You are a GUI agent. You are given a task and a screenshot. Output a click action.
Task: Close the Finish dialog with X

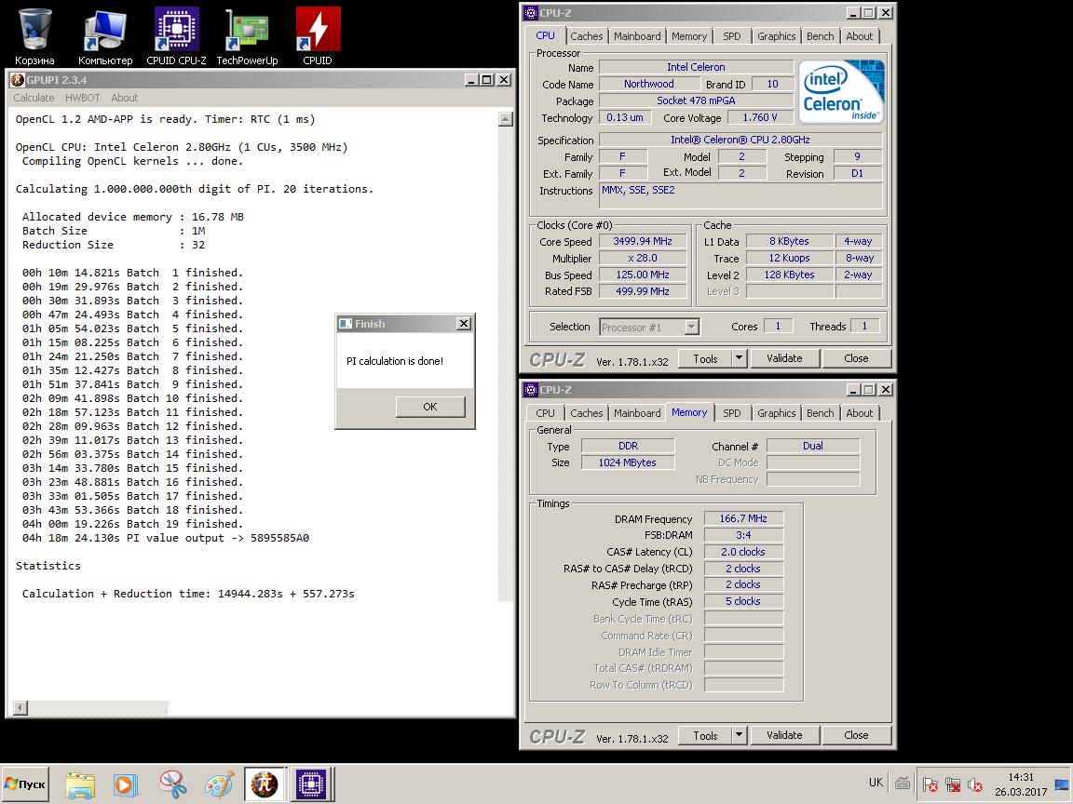(x=463, y=324)
